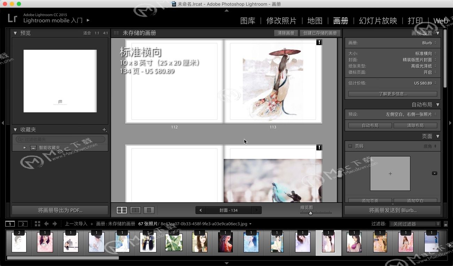This screenshot has height=266, width=453.
Task: Click the warning badge on page 113
Action: pos(319,42)
